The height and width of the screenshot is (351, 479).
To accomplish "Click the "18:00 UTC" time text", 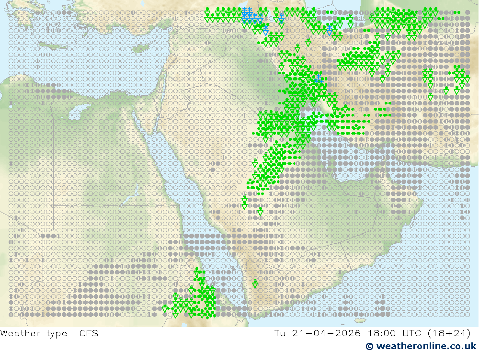I will [395, 333].
